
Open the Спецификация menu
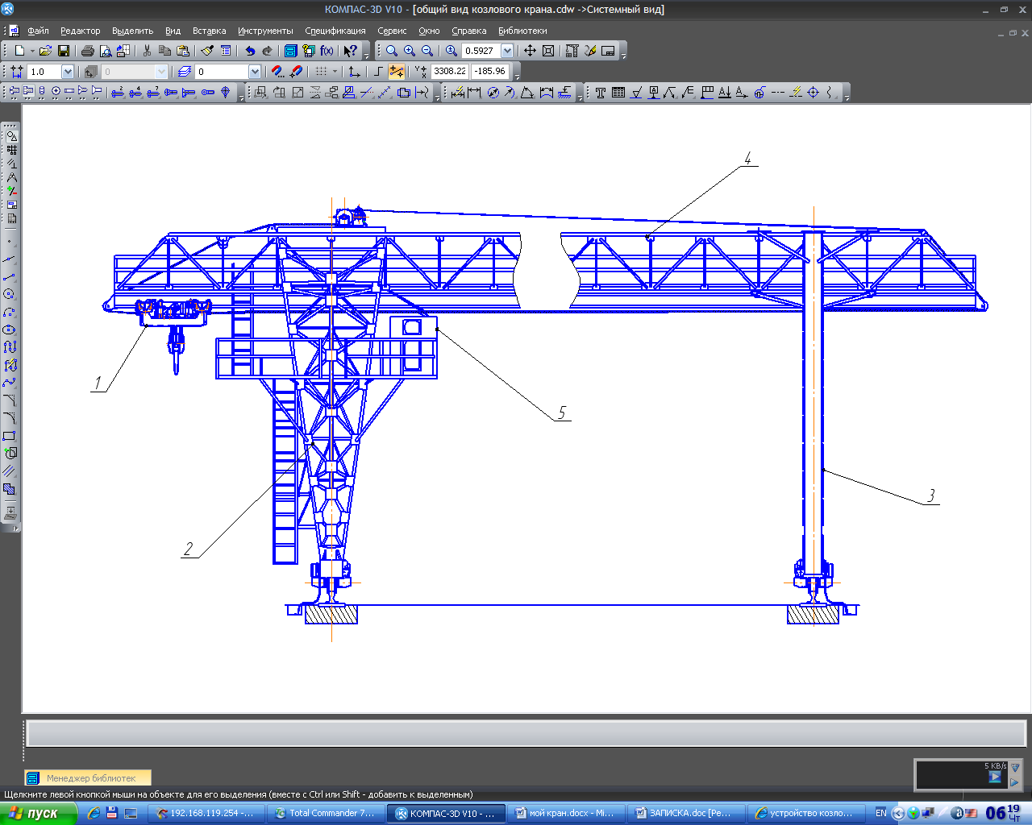coord(335,31)
